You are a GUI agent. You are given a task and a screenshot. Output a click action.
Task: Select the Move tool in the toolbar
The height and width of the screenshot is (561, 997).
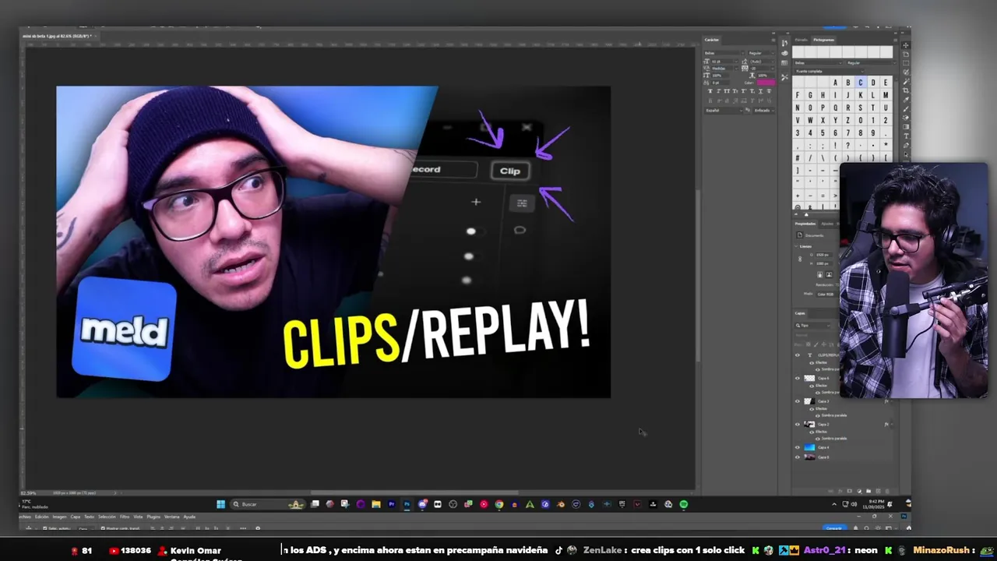point(906,45)
